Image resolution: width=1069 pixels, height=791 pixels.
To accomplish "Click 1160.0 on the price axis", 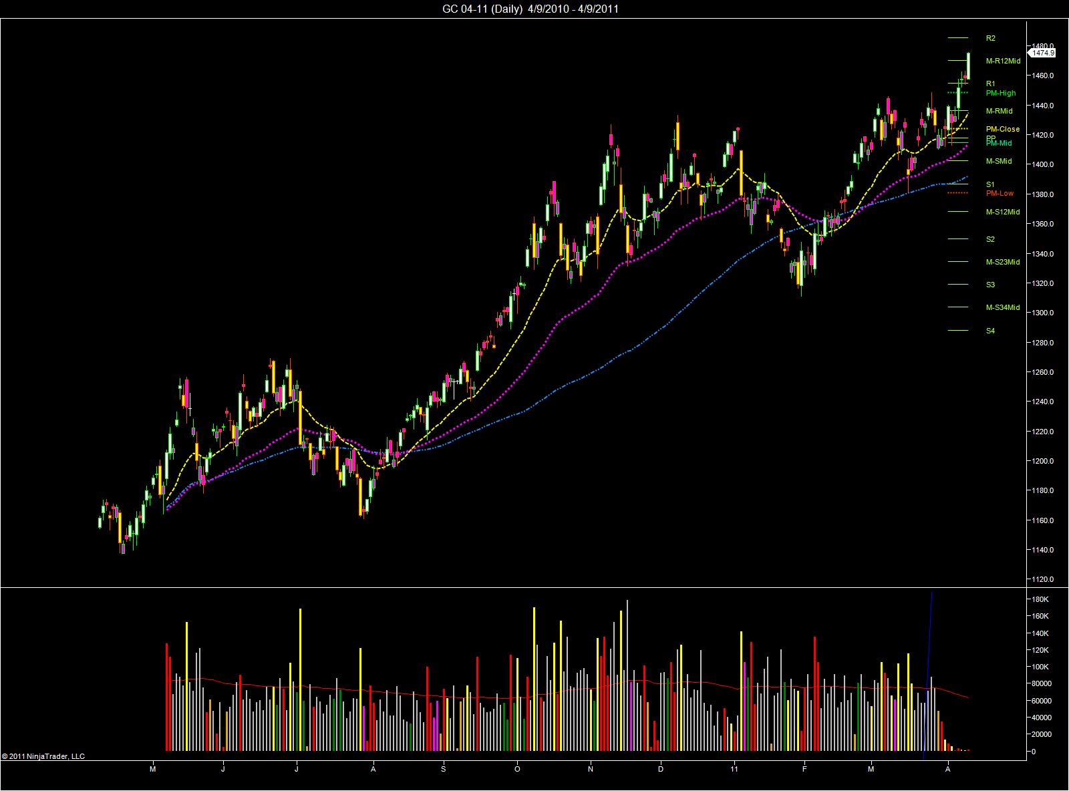I will pos(1043,520).
